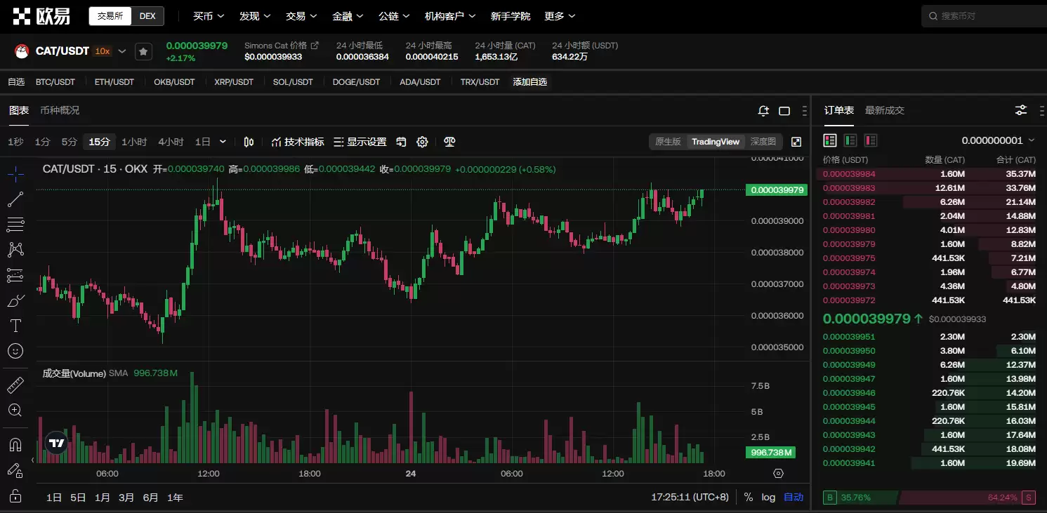The image size is (1047, 513).
Task: Add CAT/USDT to favorites with star
Action: point(143,51)
